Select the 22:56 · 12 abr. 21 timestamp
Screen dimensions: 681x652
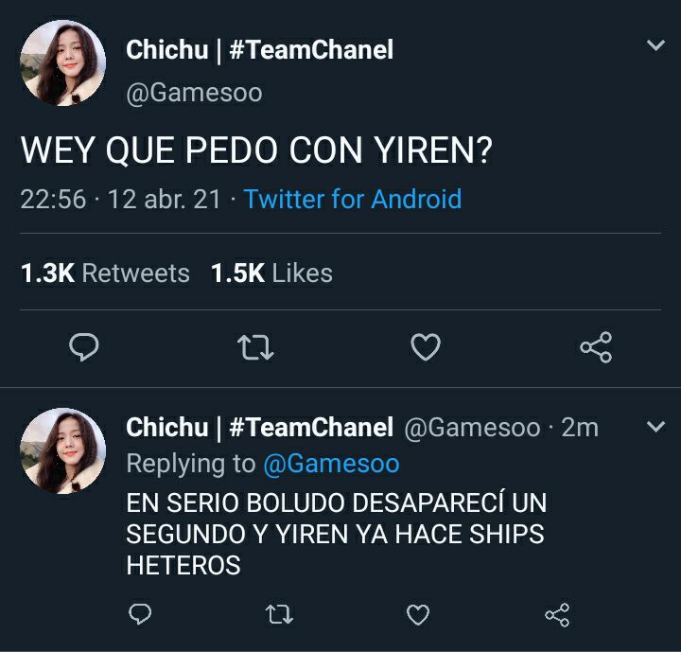tap(120, 199)
